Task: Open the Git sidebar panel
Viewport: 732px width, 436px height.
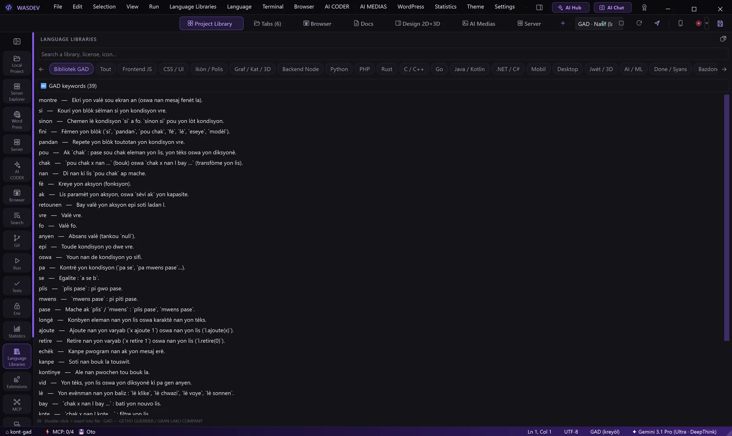Action: coord(17,241)
